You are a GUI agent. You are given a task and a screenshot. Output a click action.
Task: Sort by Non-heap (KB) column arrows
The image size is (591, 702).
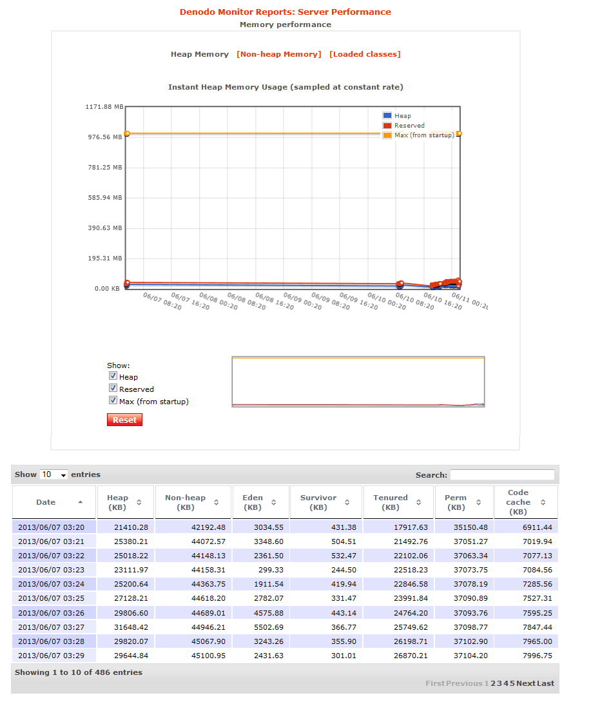[217, 502]
